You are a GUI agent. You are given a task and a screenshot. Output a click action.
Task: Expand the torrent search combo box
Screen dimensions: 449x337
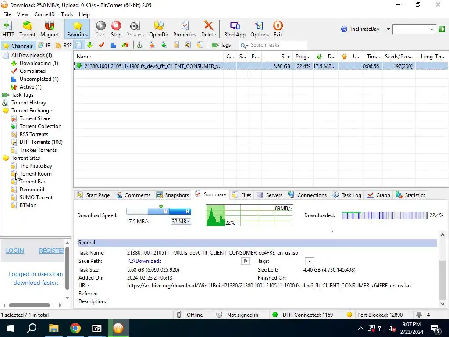pos(432,29)
